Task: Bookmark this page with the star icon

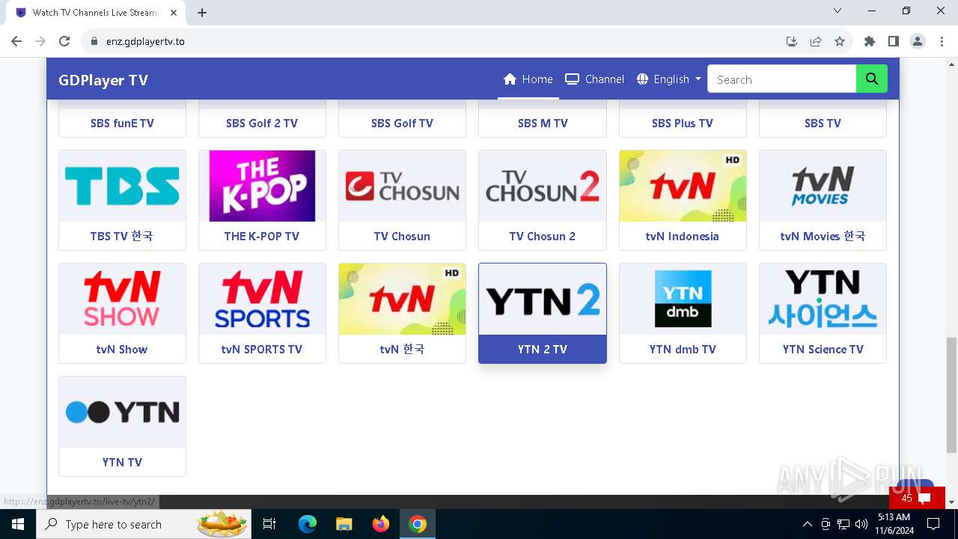Action: (840, 41)
